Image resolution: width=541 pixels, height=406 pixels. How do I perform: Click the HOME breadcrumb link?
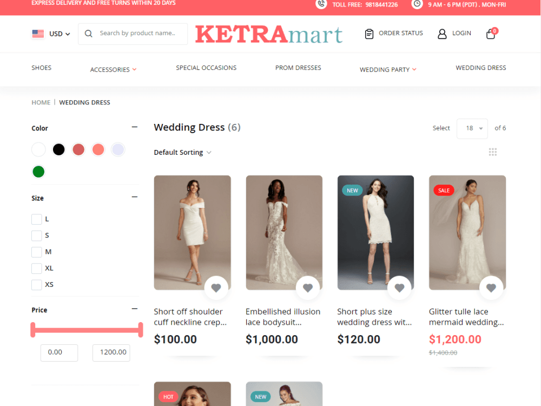tap(41, 102)
